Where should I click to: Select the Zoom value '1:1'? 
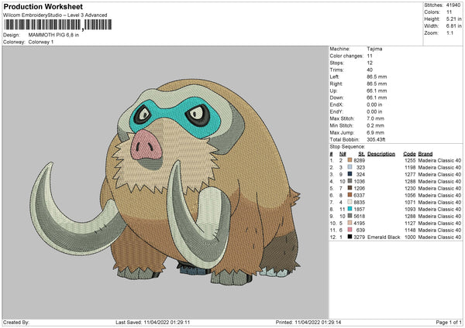[449, 32]
